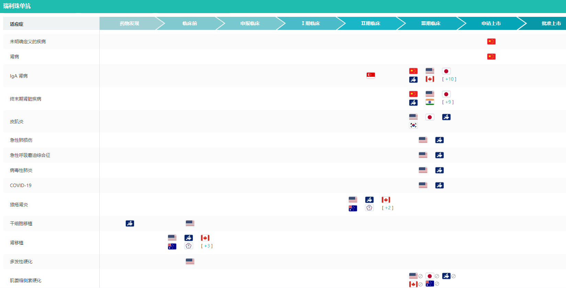
Task: Select the Japan flag in IgA 肾病 row
Action: pyautogui.click(x=446, y=71)
